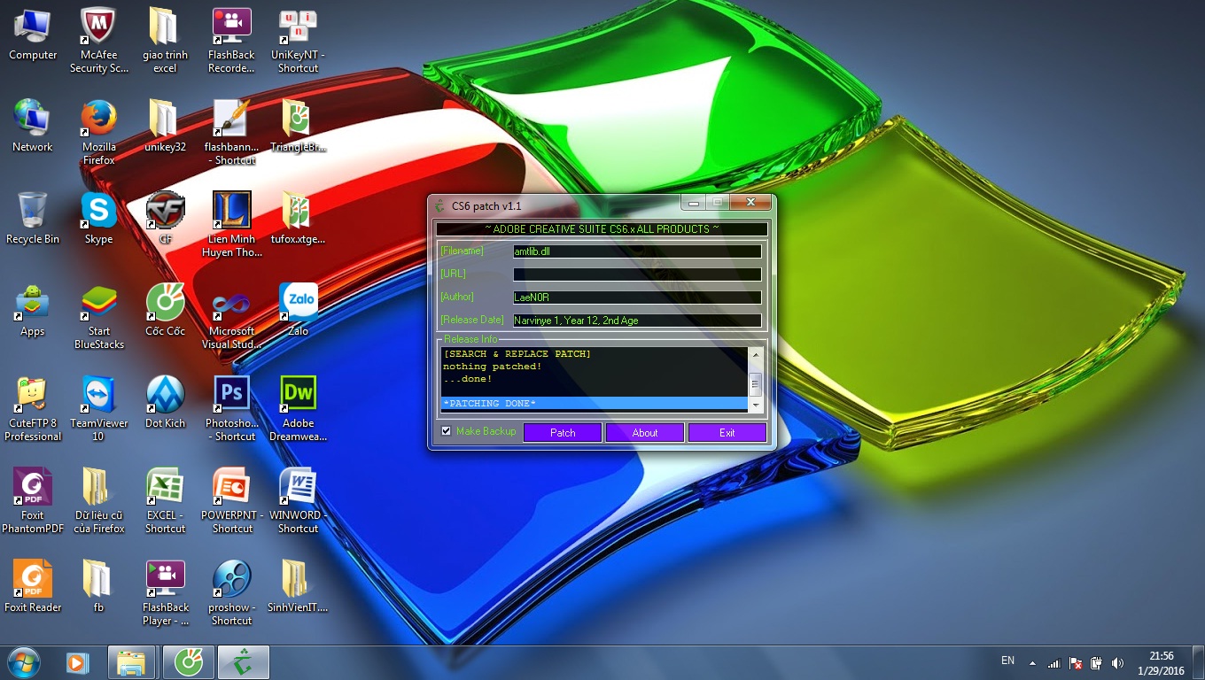Screen dimensions: 1205x680
Task: Select the TeamViewer 10 icon
Action: tap(98, 409)
